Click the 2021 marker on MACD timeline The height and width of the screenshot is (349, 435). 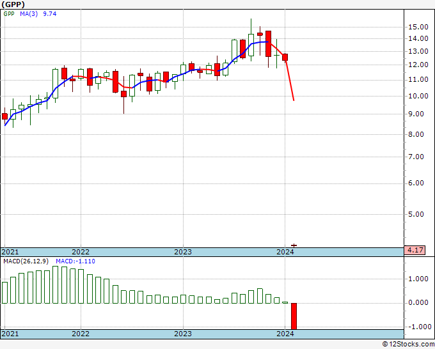pos(10,334)
